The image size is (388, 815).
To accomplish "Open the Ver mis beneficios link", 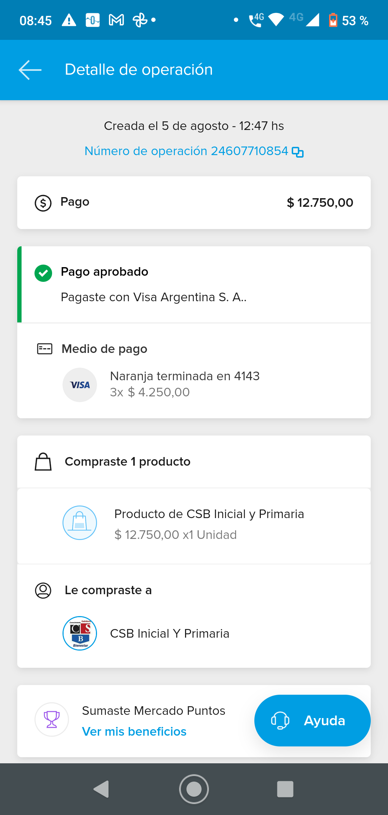I will pyautogui.click(x=134, y=732).
